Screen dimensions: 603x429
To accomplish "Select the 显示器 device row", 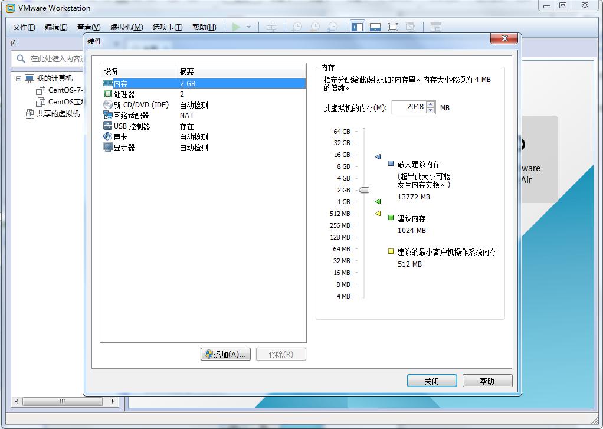I will click(x=204, y=148).
